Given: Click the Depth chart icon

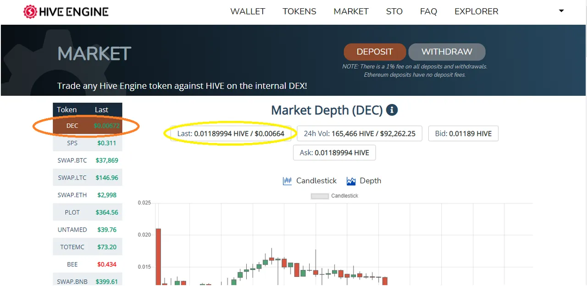Looking at the screenshot, I should (x=351, y=181).
